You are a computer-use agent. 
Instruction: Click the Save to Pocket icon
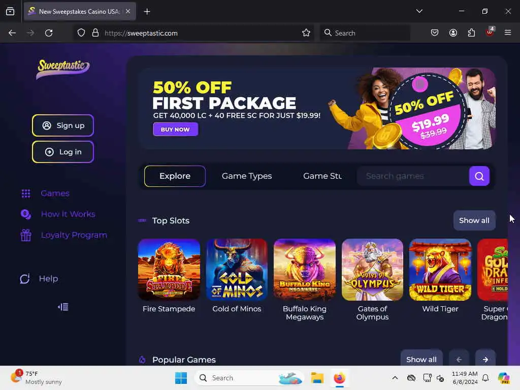pos(435,33)
